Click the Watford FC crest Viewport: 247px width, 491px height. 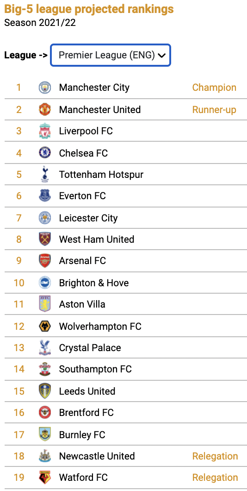tap(45, 477)
